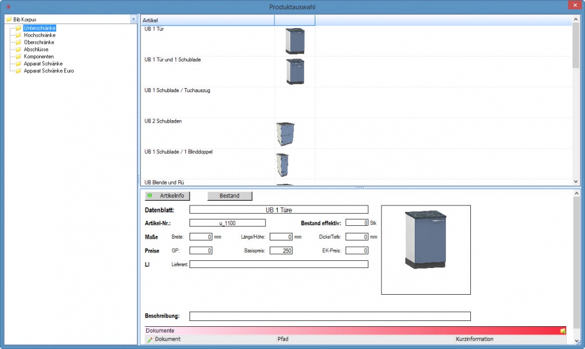Open the Bestand tab
This screenshot has height=349, width=585.
(x=229, y=196)
